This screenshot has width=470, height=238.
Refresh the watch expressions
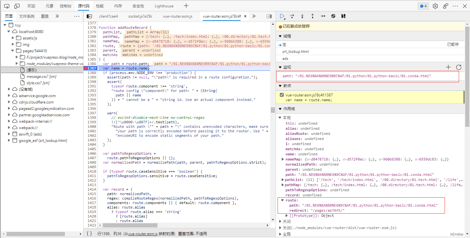(458, 67)
